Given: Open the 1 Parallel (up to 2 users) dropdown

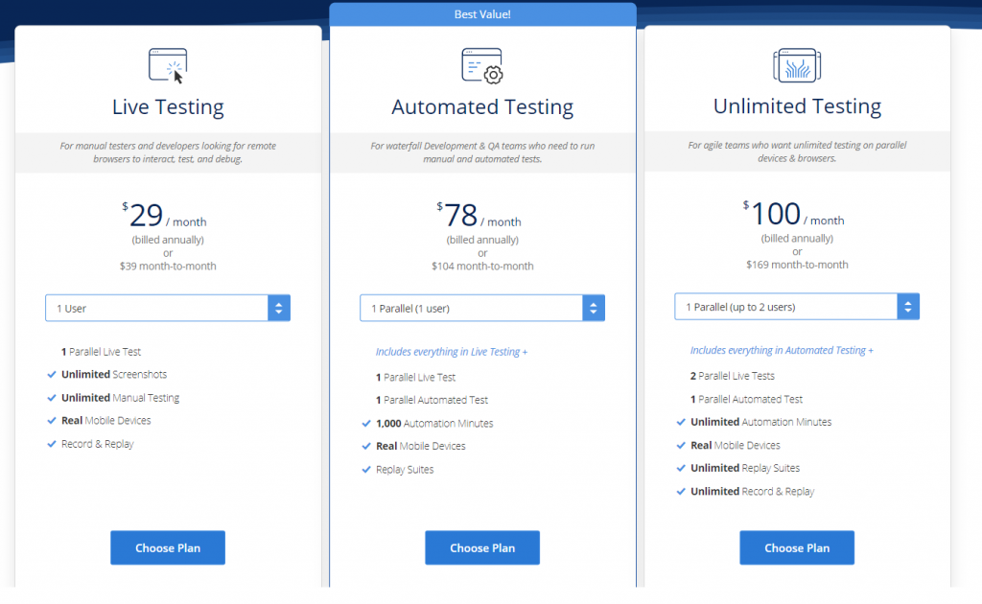Looking at the screenshot, I should click(x=797, y=307).
